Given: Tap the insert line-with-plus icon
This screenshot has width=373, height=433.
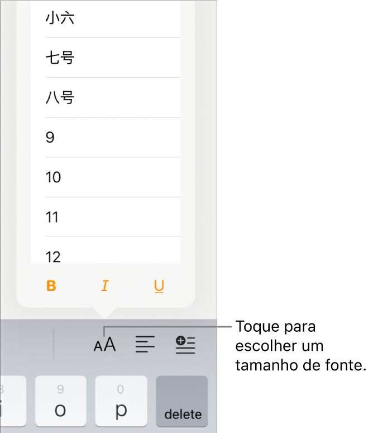Looking at the screenshot, I should pos(185,345).
